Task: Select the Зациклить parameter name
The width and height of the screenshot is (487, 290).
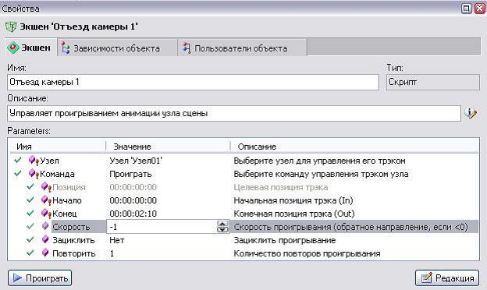Action: click(x=73, y=240)
